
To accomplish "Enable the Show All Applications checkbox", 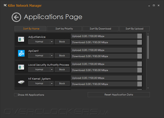I will pyautogui.click(x=16, y=95).
